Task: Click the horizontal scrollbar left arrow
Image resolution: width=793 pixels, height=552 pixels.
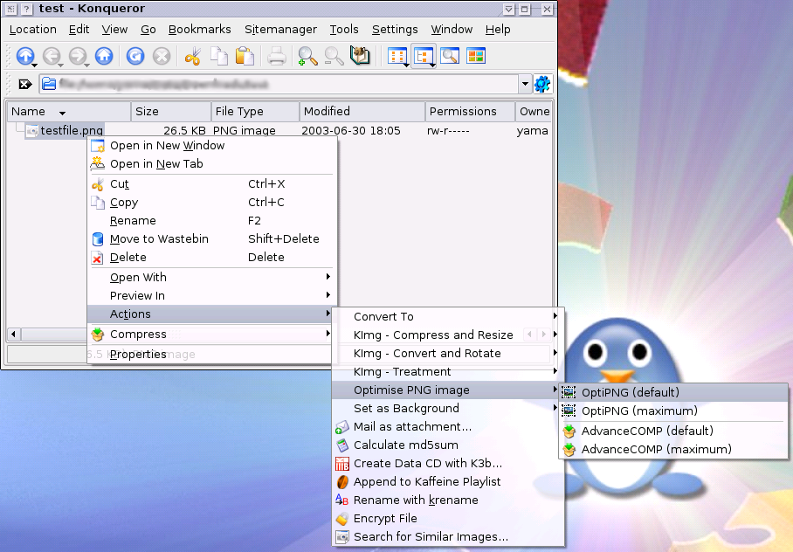Action: pyautogui.click(x=14, y=334)
